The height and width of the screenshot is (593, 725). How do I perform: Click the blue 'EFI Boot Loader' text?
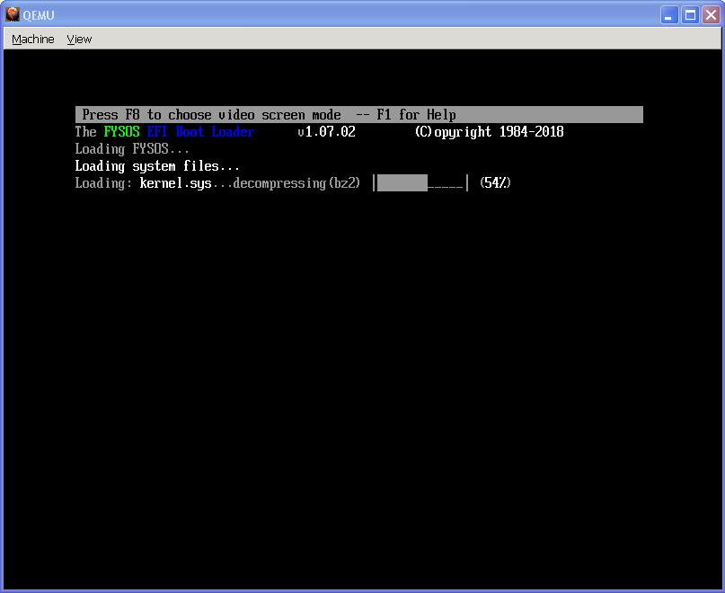pos(200,132)
